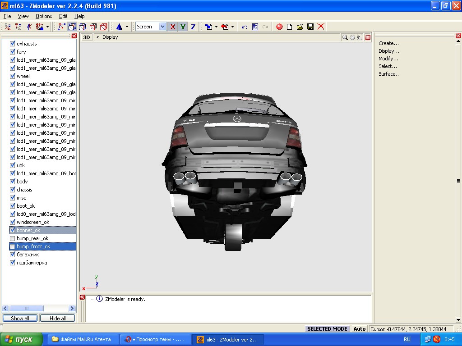Image resolution: width=462 pixels, height=346 pixels.
Task: Toggle the Y axis lock
Action: [183, 27]
